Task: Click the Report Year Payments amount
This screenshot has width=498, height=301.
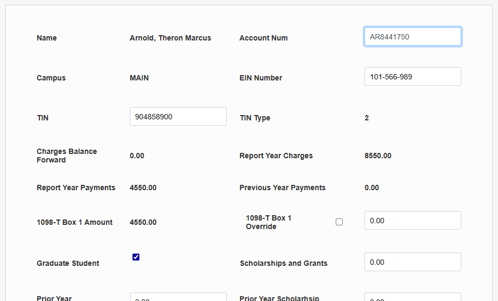Action: point(143,188)
